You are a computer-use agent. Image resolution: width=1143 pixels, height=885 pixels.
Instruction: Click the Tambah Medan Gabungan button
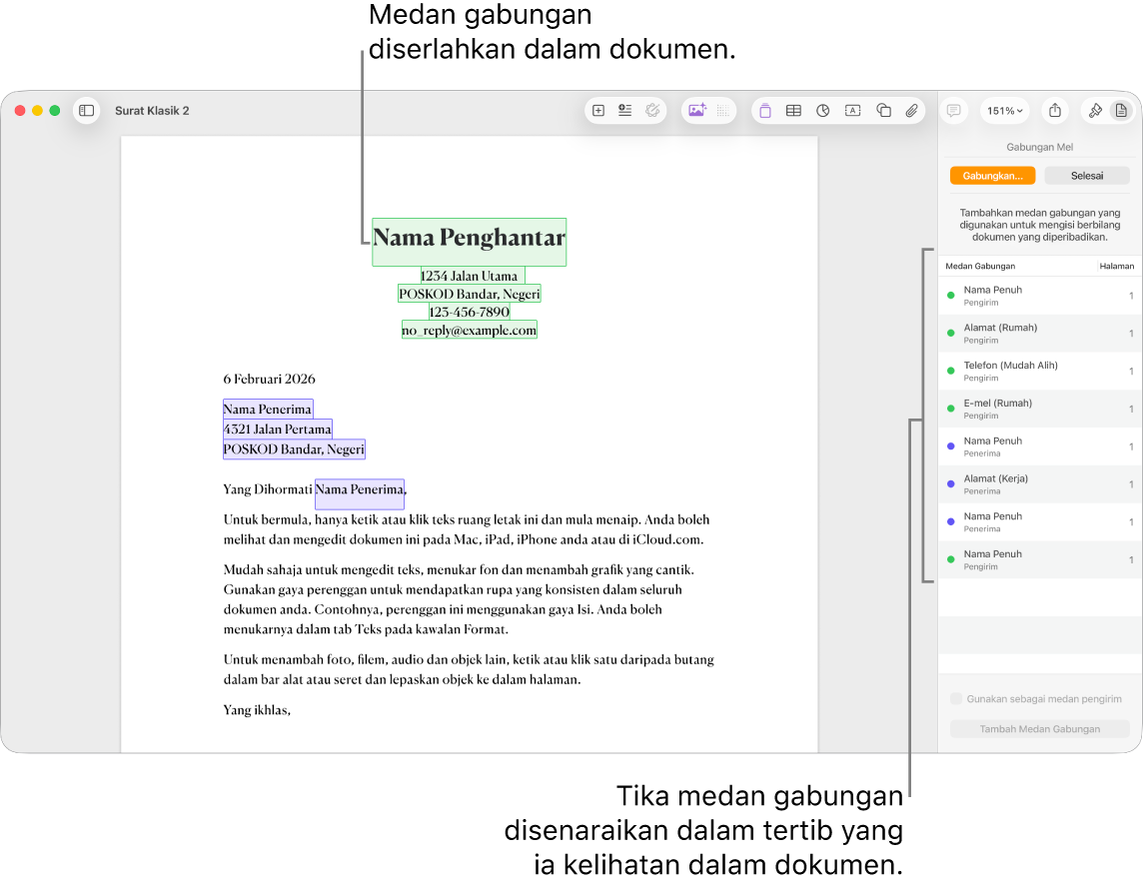coord(1039,729)
